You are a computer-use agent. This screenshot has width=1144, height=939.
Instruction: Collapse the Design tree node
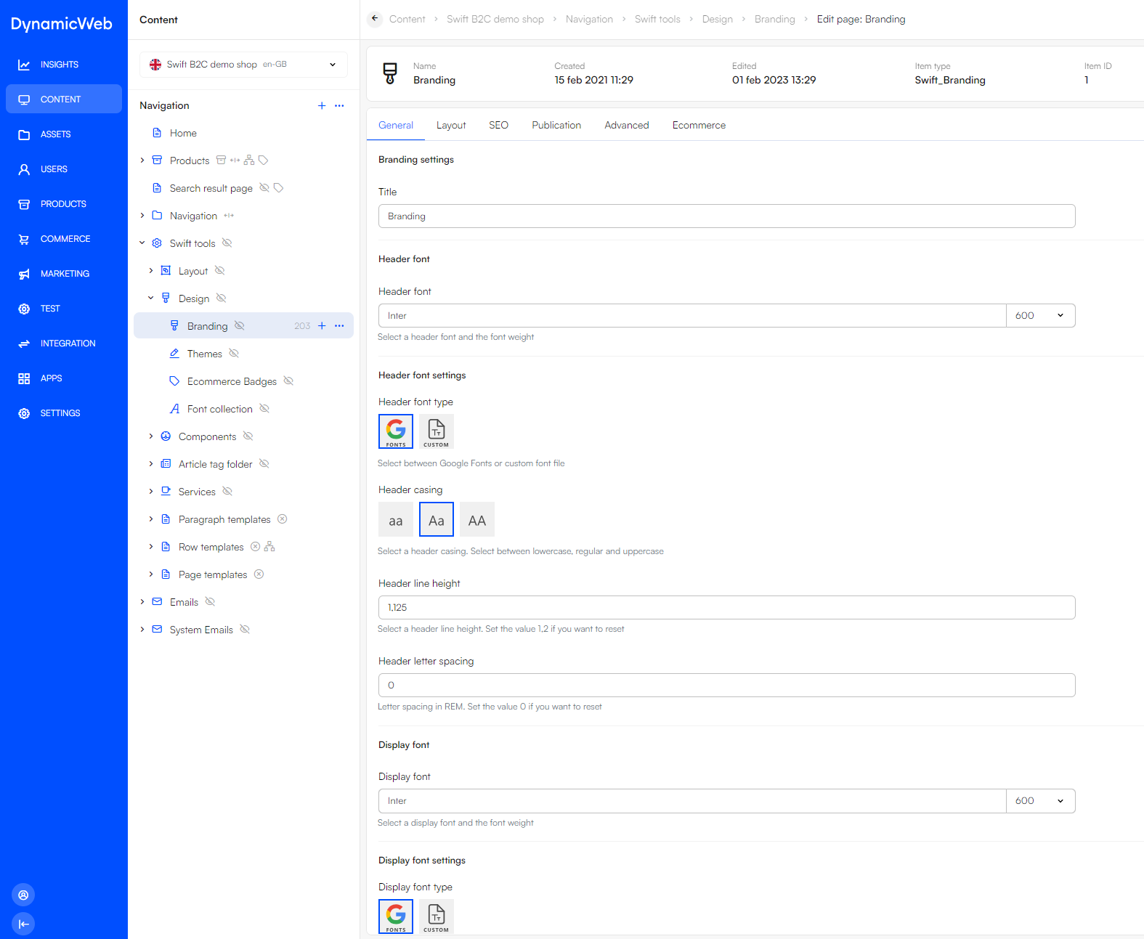(151, 298)
